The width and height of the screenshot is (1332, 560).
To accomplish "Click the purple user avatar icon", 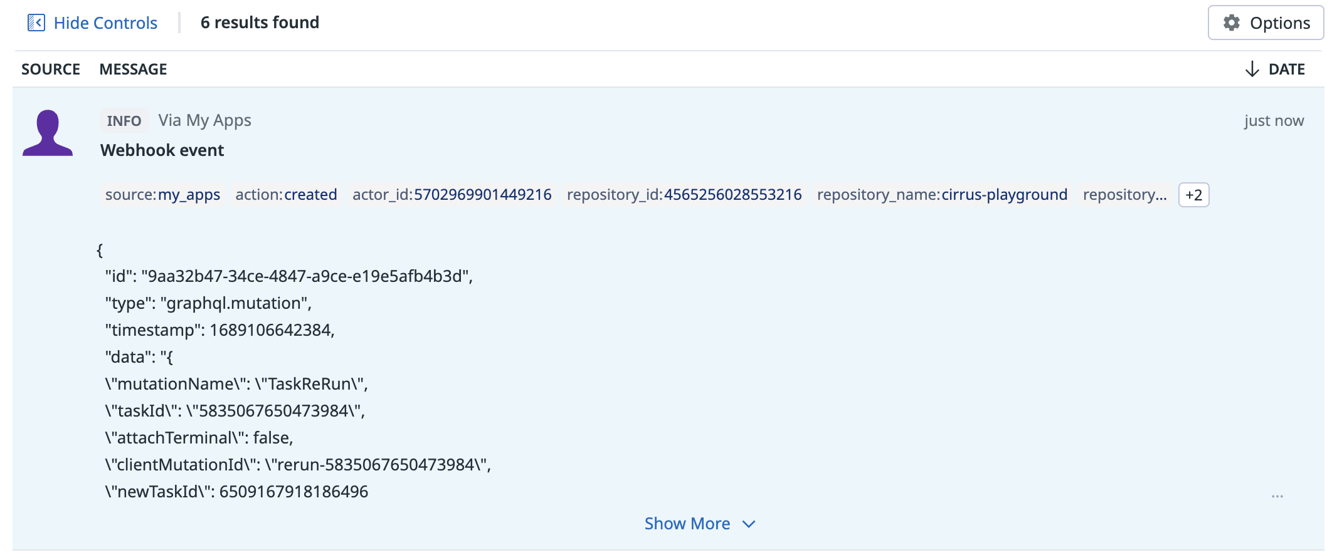I will pyautogui.click(x=48, y=133).
